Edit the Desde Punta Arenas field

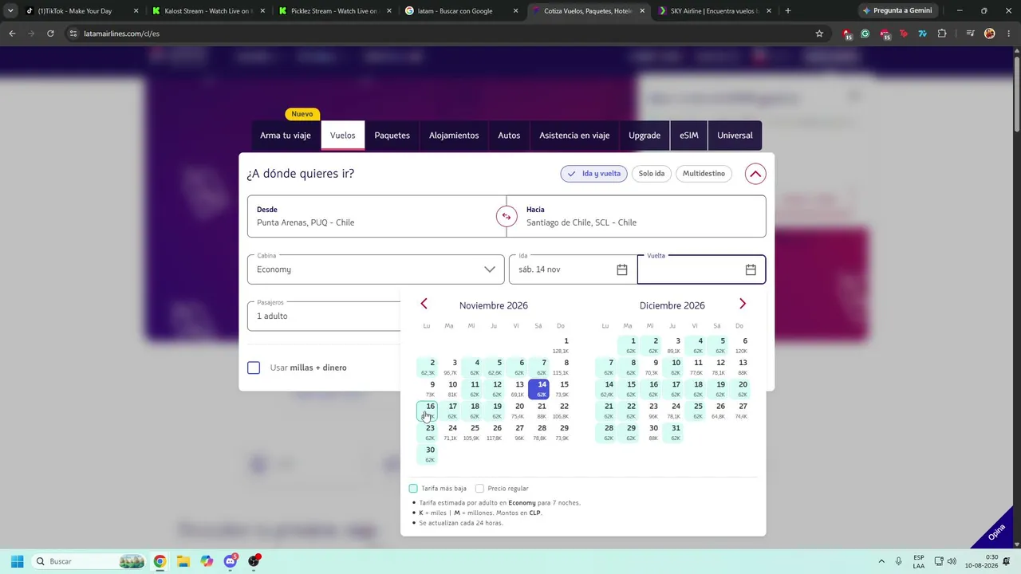(371, 216)
